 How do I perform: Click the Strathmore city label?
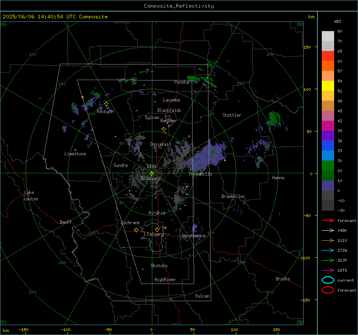pos(193,236)
